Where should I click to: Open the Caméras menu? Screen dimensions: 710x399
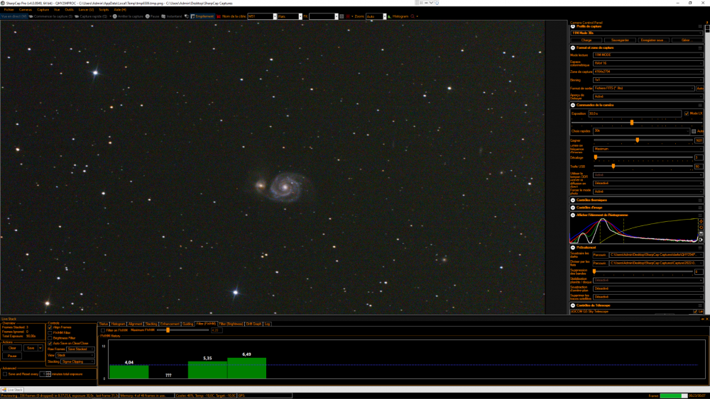(x=26, y=9)
